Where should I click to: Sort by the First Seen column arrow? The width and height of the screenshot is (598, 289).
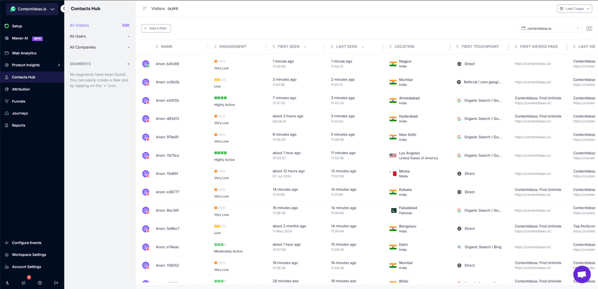(x=305, y=47)
